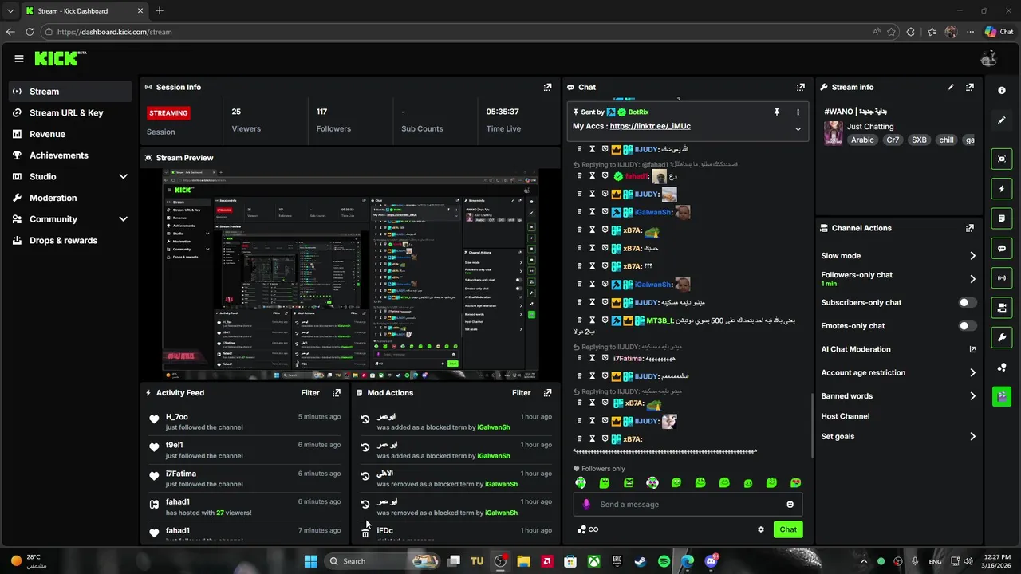The image size is (1021, 574).
Task: Click the shield icon on MT3B_I's message
Action: 605,320
